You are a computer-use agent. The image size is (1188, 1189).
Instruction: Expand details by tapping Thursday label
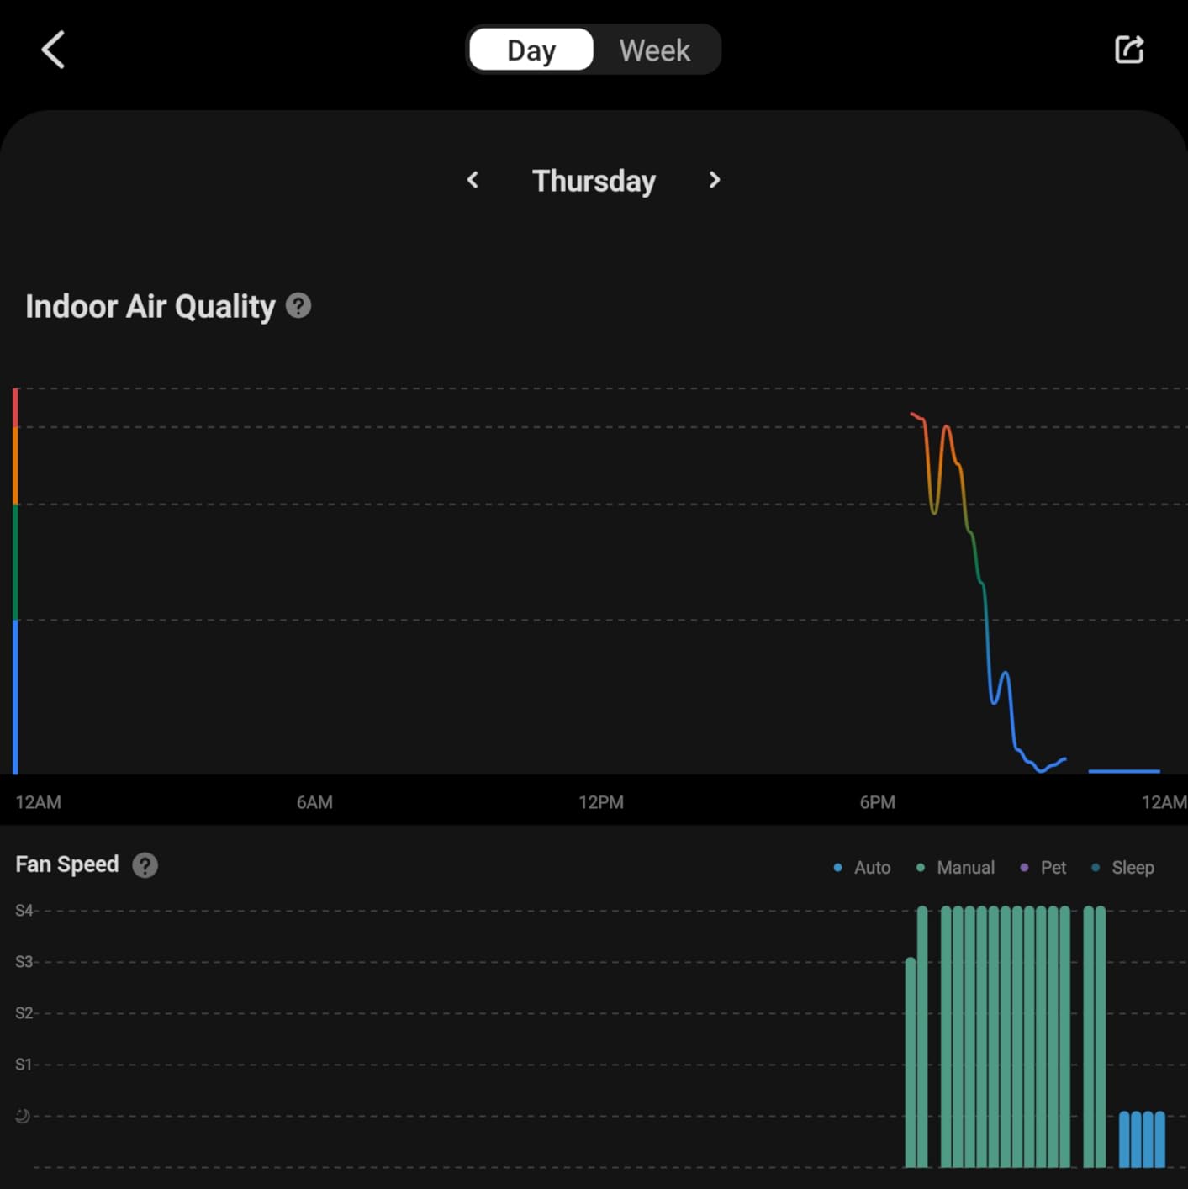pos(594,180)
